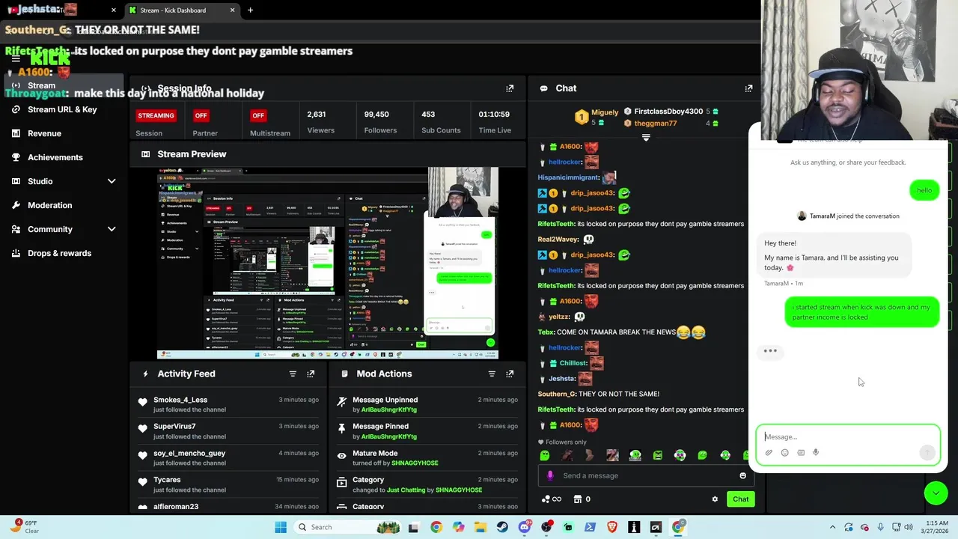Open GIF picker in support widget
Screen dimensions: 958x539
(800, 453)
